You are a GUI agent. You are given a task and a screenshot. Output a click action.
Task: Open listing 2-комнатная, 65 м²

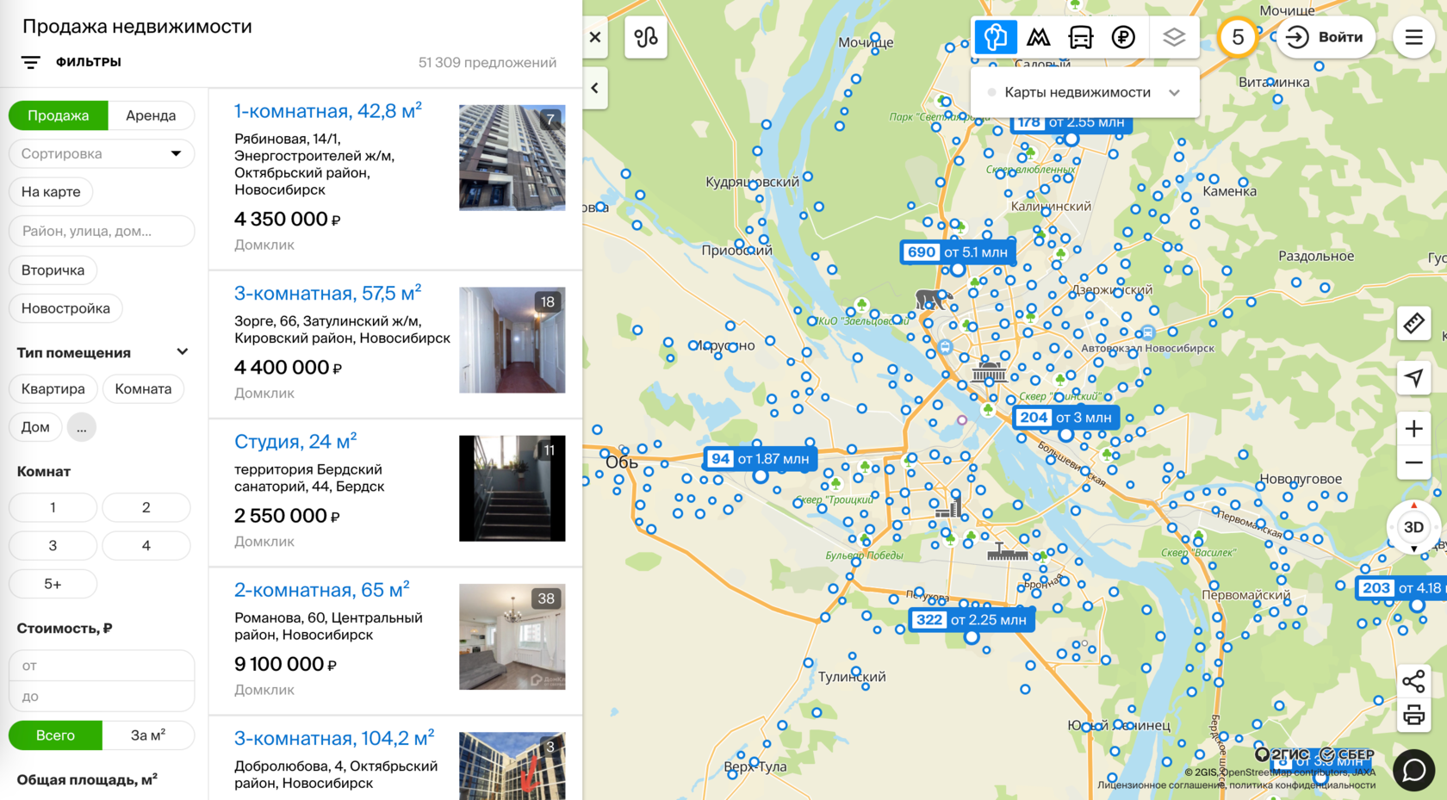pyautogui.click(x=322, y=590)
